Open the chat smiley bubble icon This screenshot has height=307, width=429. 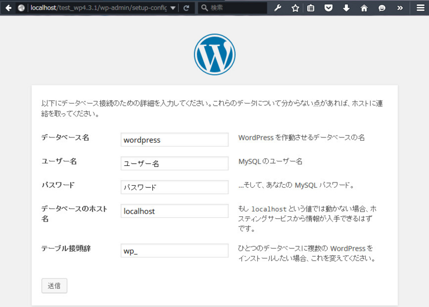pos(382,8)
